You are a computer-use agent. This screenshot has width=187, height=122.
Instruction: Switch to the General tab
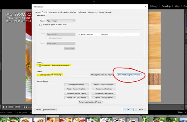[x=38, y=12]
